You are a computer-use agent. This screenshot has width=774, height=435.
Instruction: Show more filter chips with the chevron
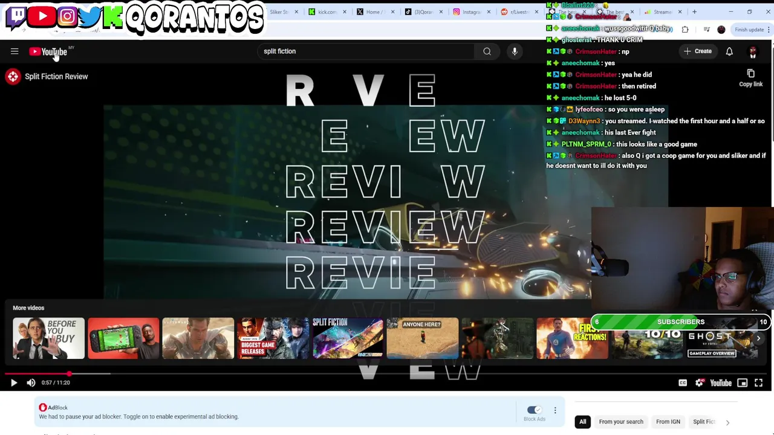[x=727, y=422]
